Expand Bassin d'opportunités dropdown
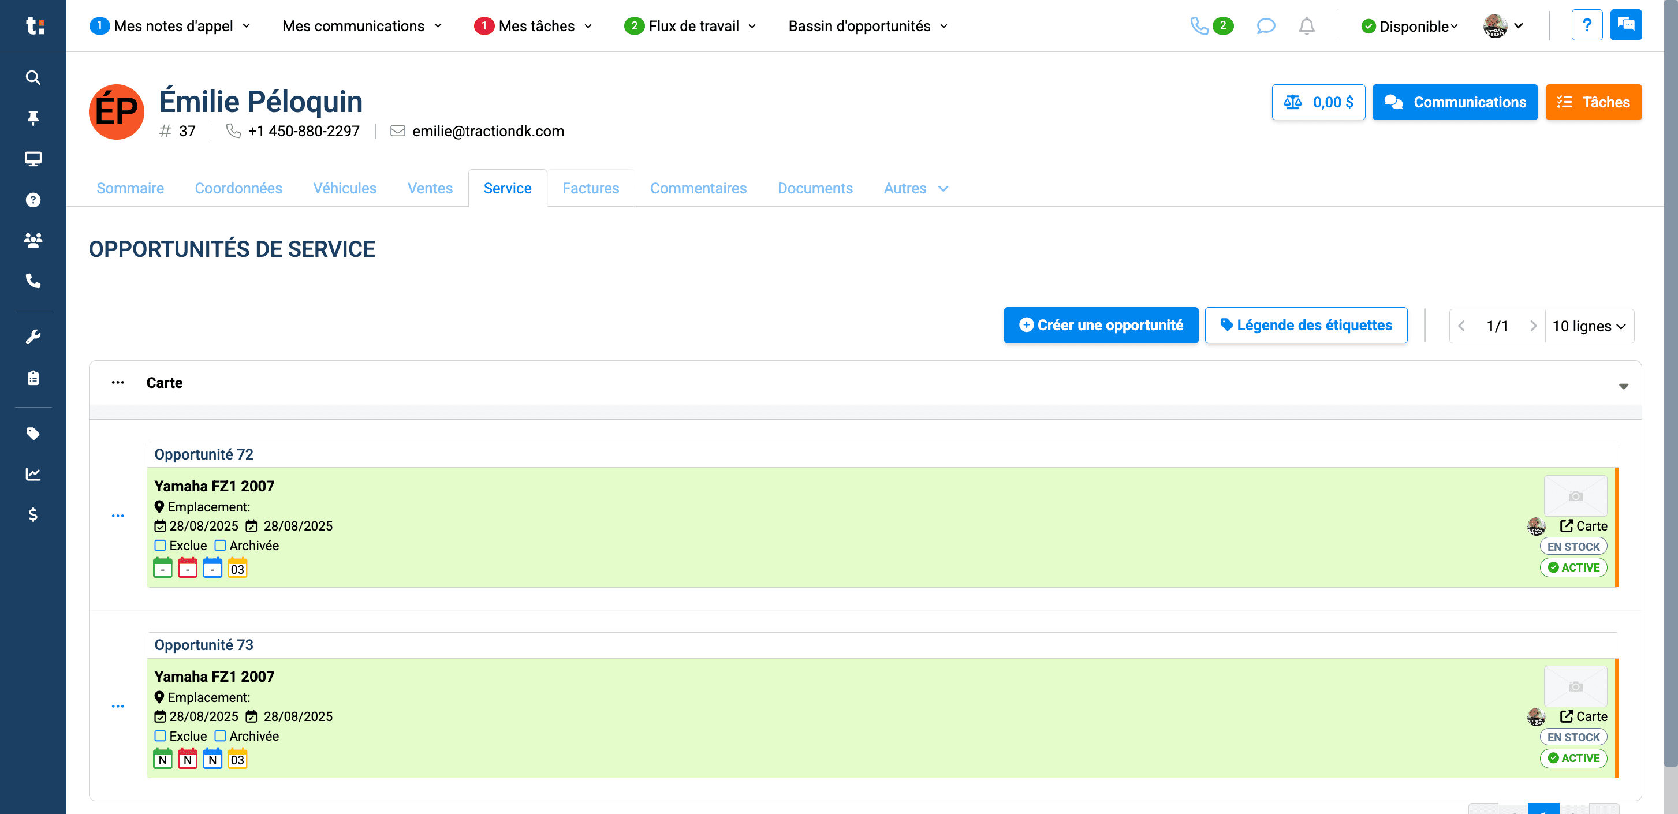Image resolution: width=1678 pixels, height=814 pixels. [x=868, y=26]
